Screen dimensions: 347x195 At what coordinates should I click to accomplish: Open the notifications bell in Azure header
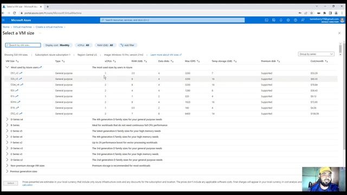coord(281,20)
